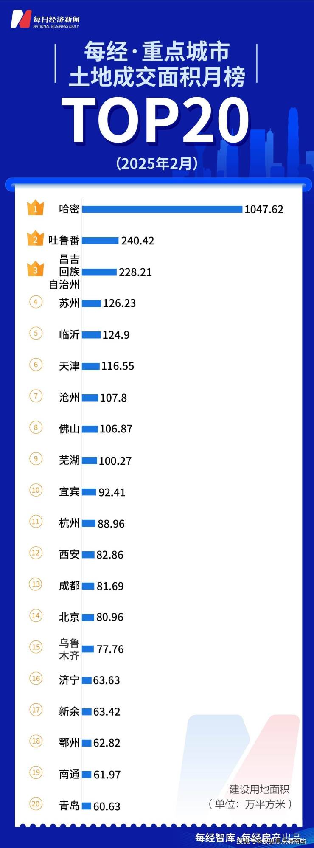Click the circled number 4 beside 苏州
This screenshot has height=848, width=314.
(36, 302)
